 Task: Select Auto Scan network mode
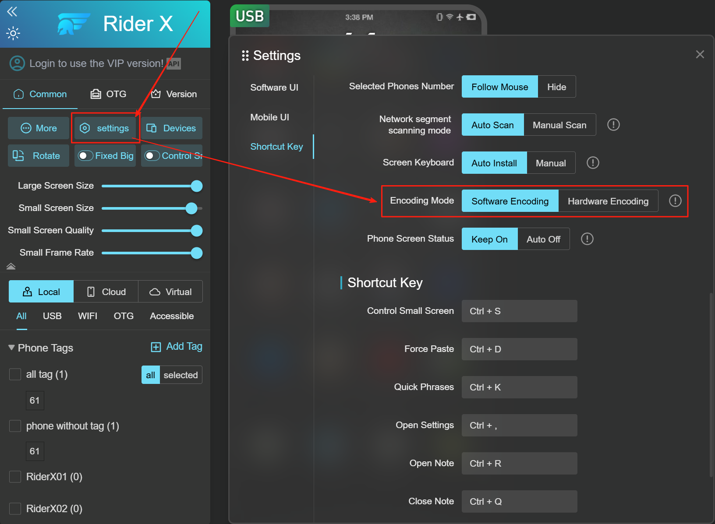[492, 125]
